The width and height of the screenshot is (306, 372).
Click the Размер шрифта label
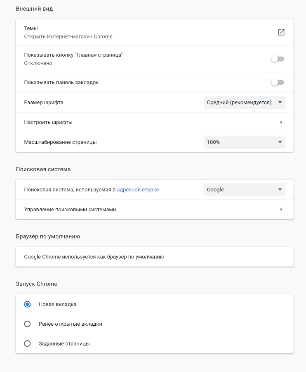point(44,103)
